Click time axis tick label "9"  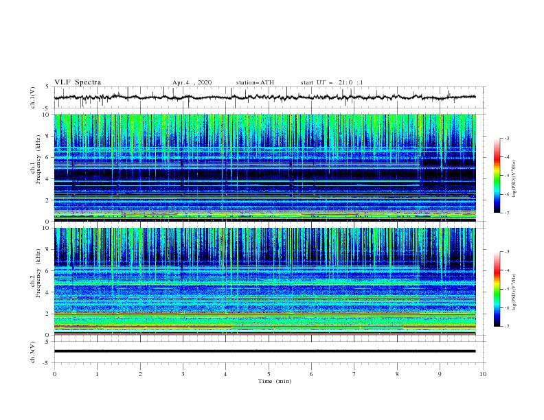pos(440,374)
